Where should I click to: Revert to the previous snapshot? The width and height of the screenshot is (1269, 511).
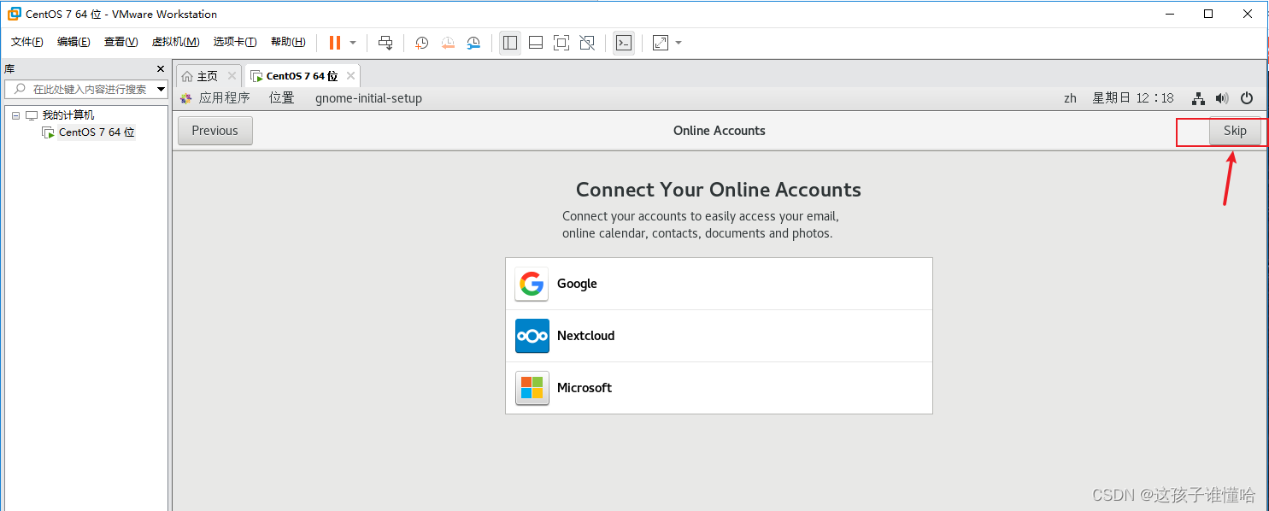[448, 43]
